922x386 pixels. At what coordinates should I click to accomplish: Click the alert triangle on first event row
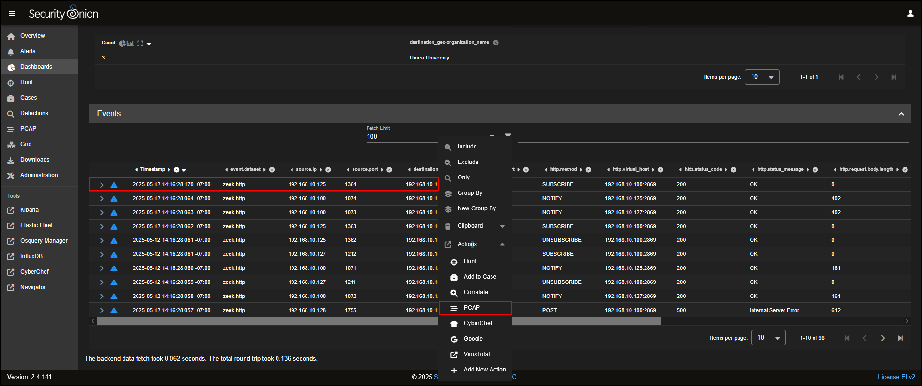(114, 185)
